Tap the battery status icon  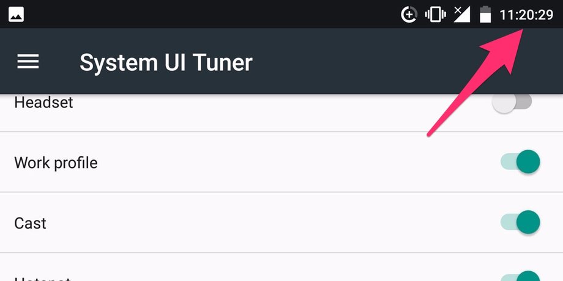485,14
